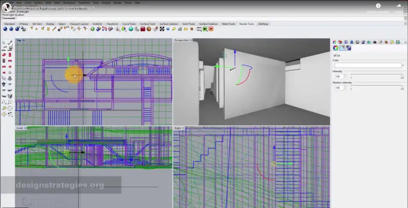Expand the Top viewport title dropdown
Screen dimensions: 408x208
pyautogui.click(x=24, y=40)
